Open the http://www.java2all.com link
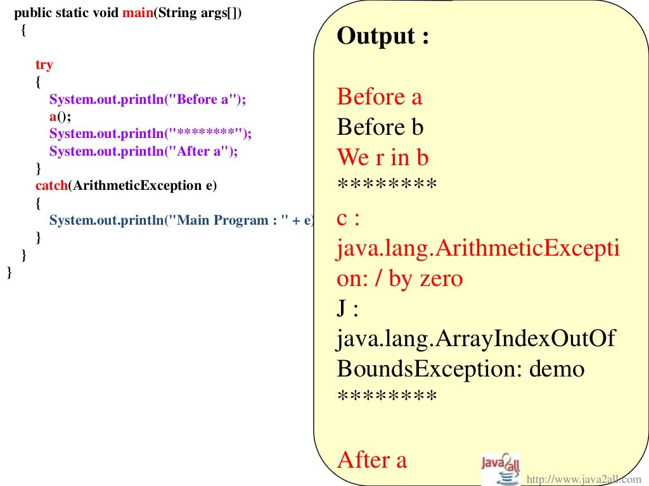The width and height of the screenshot is (649, 486). click(584, 480)
